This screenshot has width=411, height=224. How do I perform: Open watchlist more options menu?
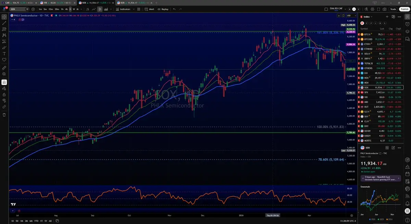pyautogui.click(x=399, y=16)
